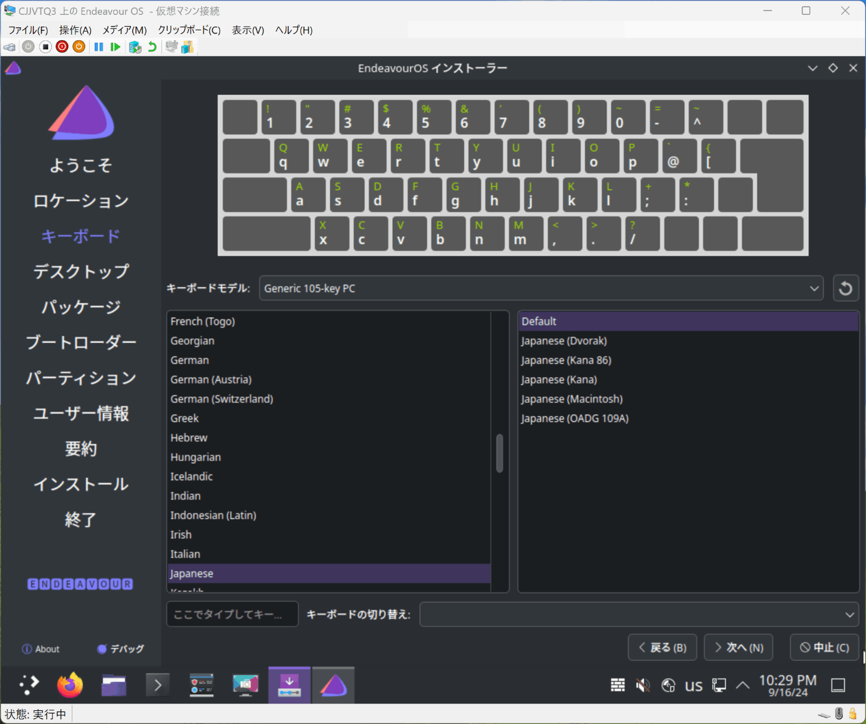
Task: Select Hebrew layout
Action: click(x=329, y=438)
